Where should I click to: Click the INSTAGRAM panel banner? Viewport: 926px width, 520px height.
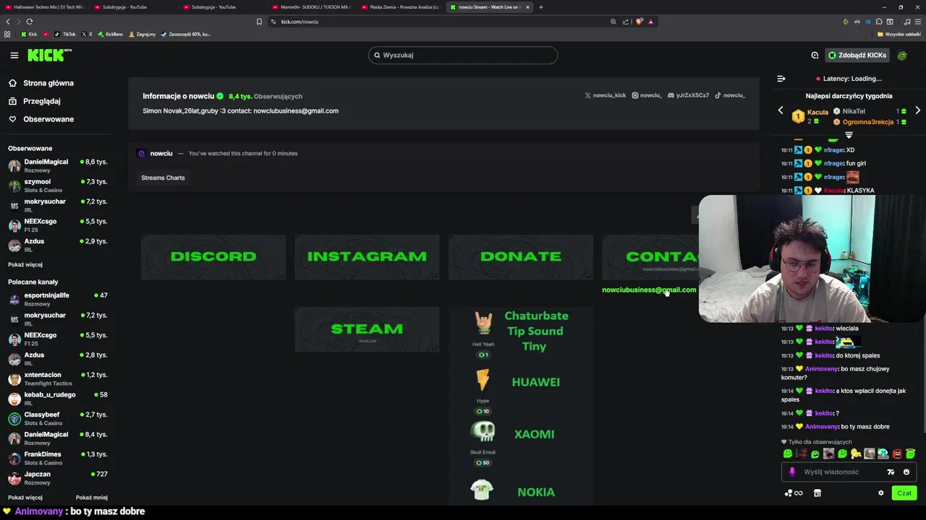367,256
